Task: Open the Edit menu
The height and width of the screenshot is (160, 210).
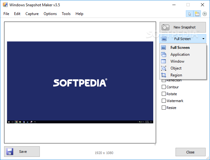Action: [17, 14]
